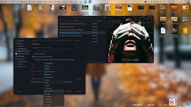Switch to the Zoeken tab
Viewport: 191px width, 107px height.
coord(42,41)
